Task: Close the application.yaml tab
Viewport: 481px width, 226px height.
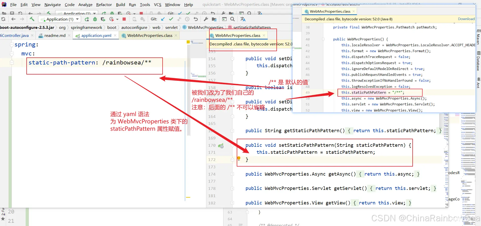Action: pyautogui.click(x=115, y=35)
